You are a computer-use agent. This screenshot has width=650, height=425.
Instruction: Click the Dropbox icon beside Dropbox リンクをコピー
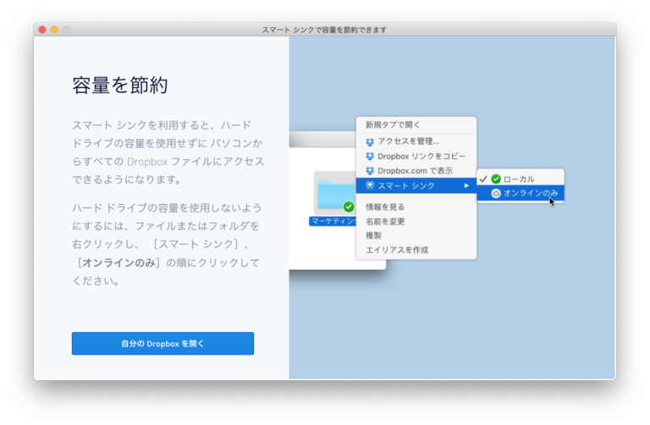tap(370, 156)
